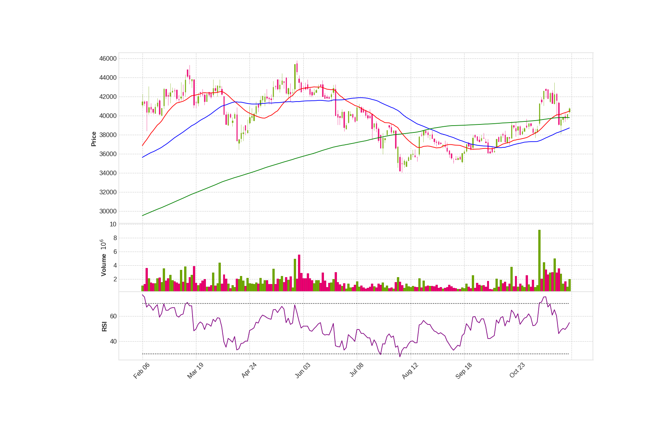Click the RSI 40 axis value

click(x=113, y=341)
